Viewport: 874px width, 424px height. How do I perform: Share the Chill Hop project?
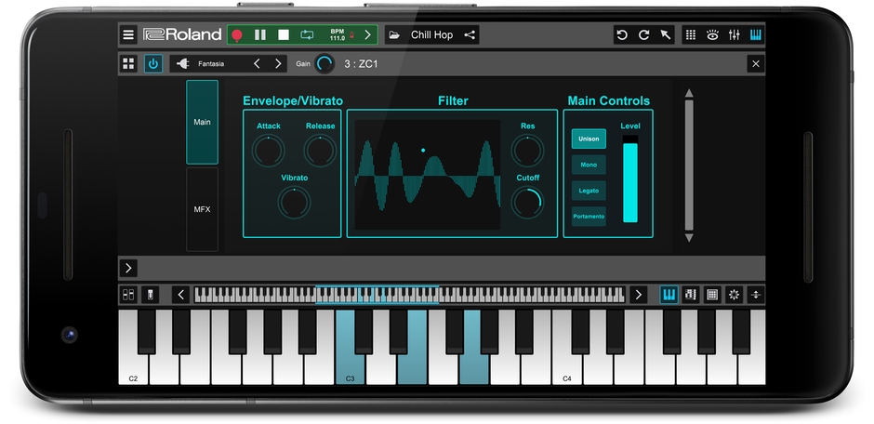pyautogui.click(x=470, y=35)
